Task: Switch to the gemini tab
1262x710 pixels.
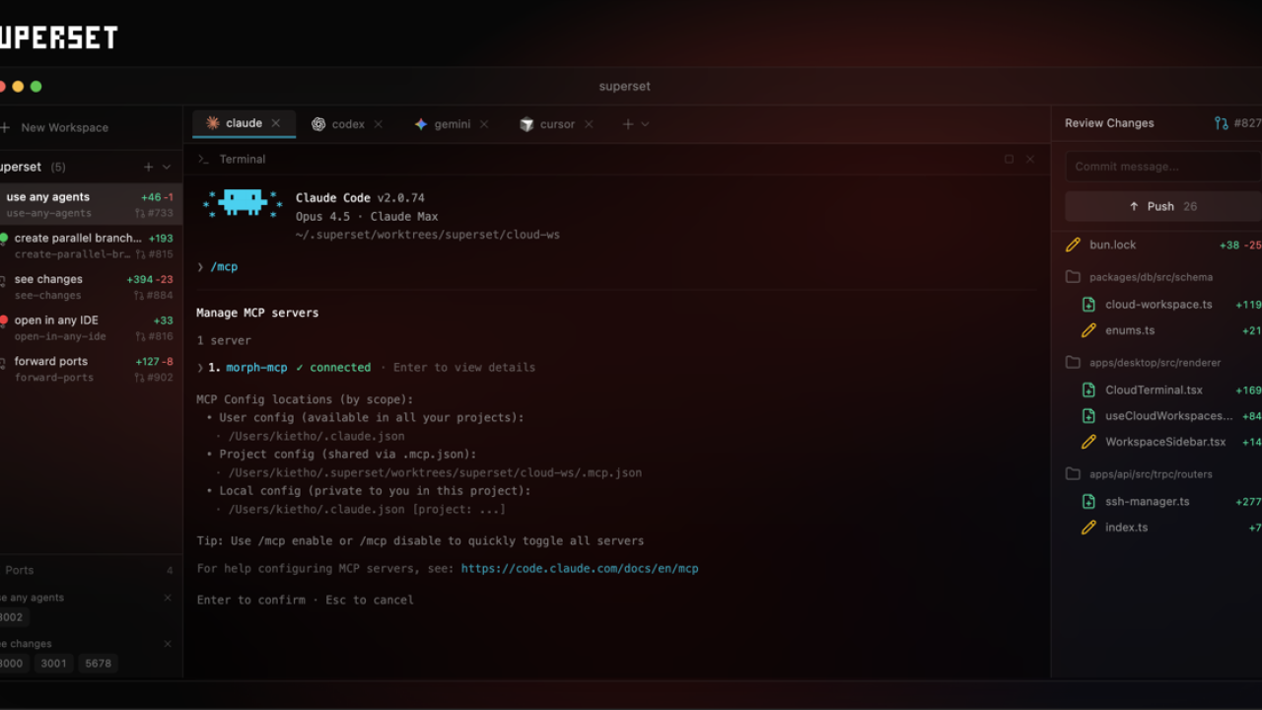Action: (x=451, y=124)
